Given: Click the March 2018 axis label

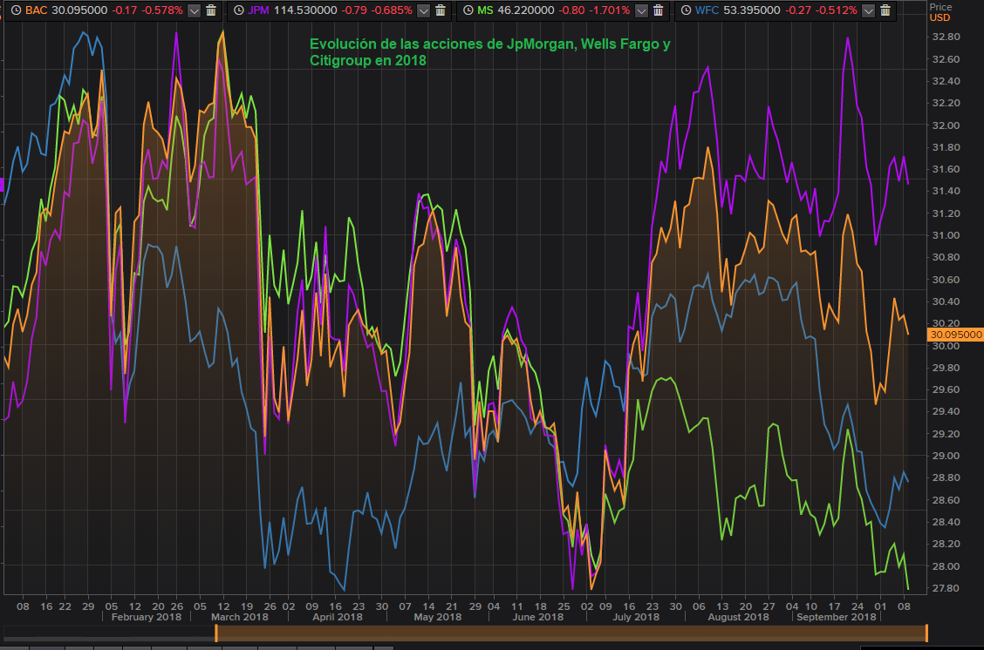Looking at the screenshot, I should click(240, 617).
